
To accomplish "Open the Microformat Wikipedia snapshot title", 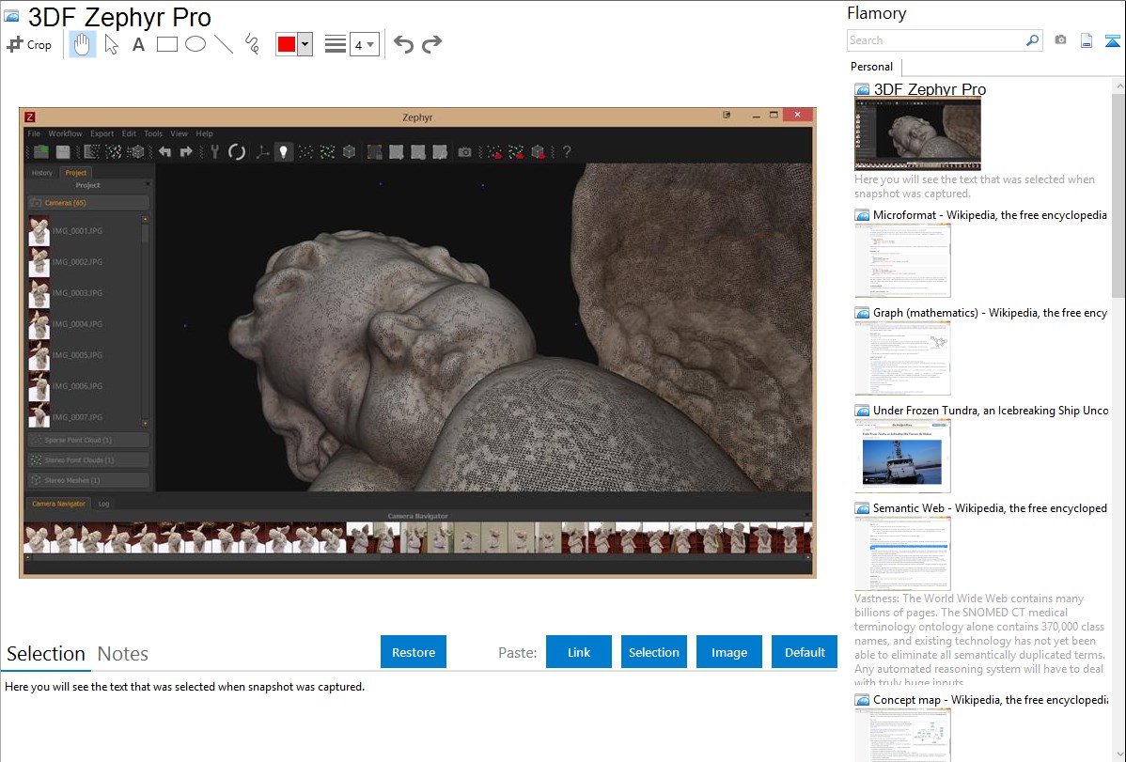I will coord(990,215).
